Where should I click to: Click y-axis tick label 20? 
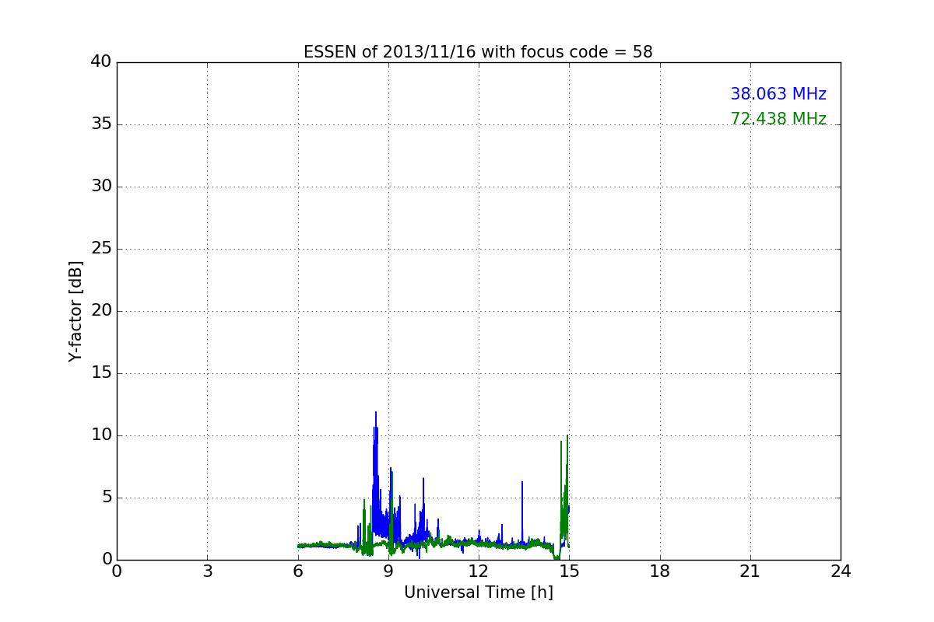[101, 311]
